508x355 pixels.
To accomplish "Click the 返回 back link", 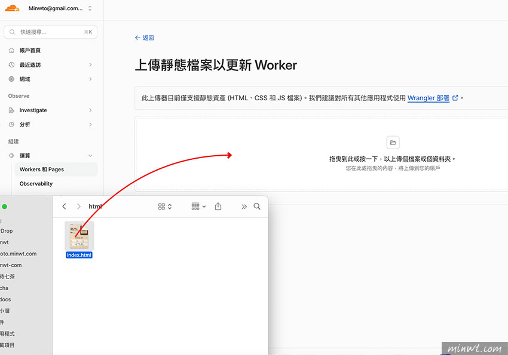I will tap(145, 38).
